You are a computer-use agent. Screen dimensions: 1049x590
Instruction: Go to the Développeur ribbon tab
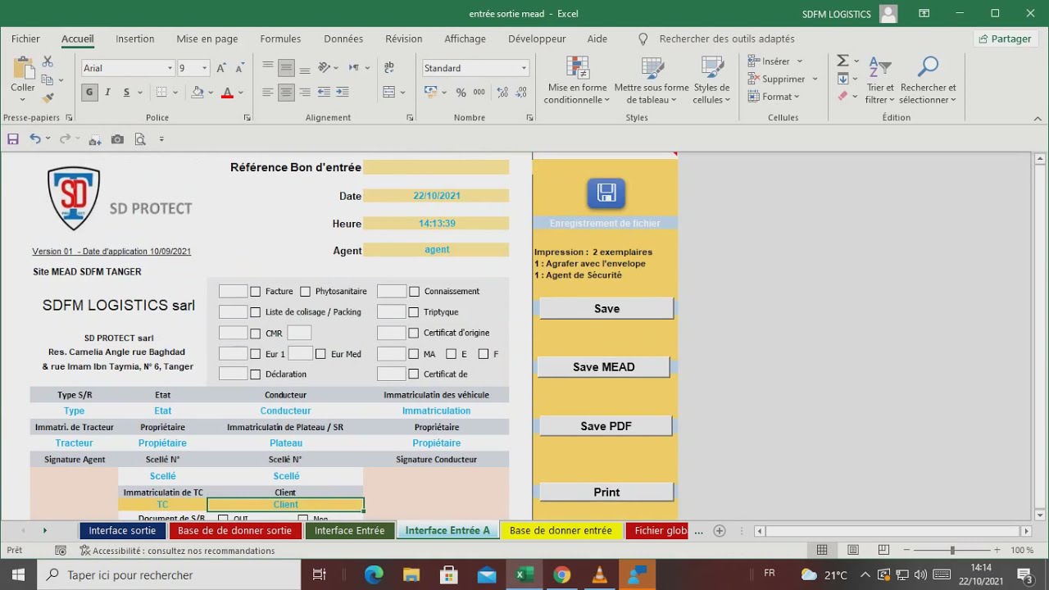click(537, 39)
